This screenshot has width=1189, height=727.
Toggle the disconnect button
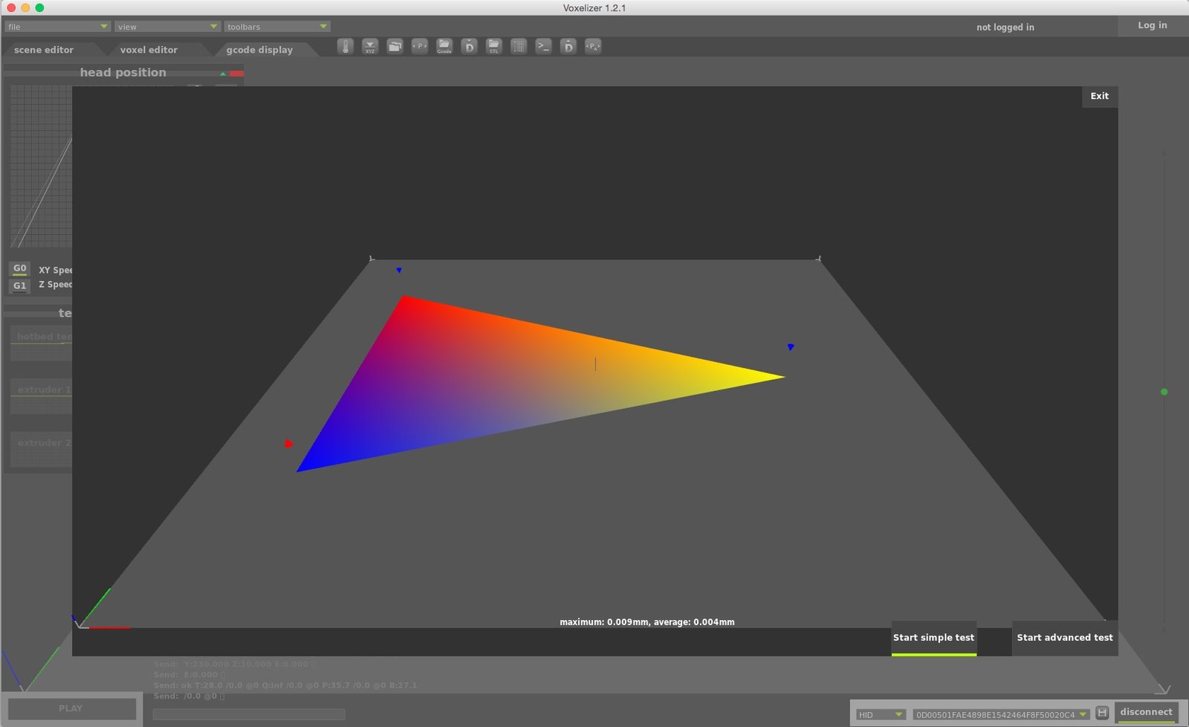tap(1146, 712)
